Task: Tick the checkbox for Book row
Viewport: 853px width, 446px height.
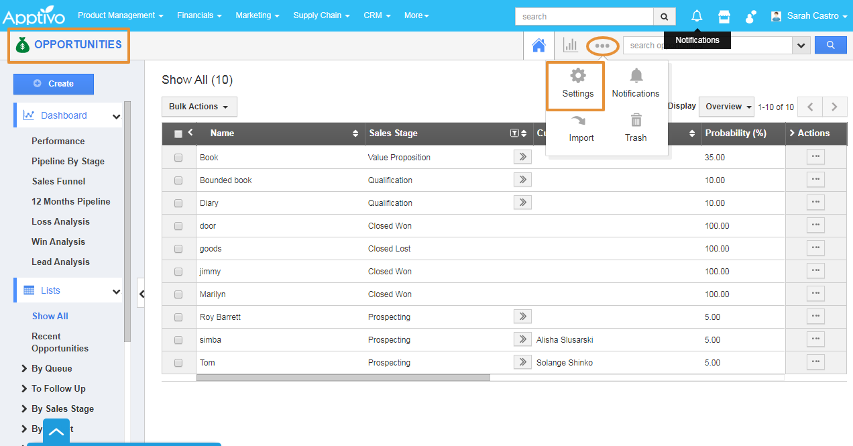Action: [178, 158]
